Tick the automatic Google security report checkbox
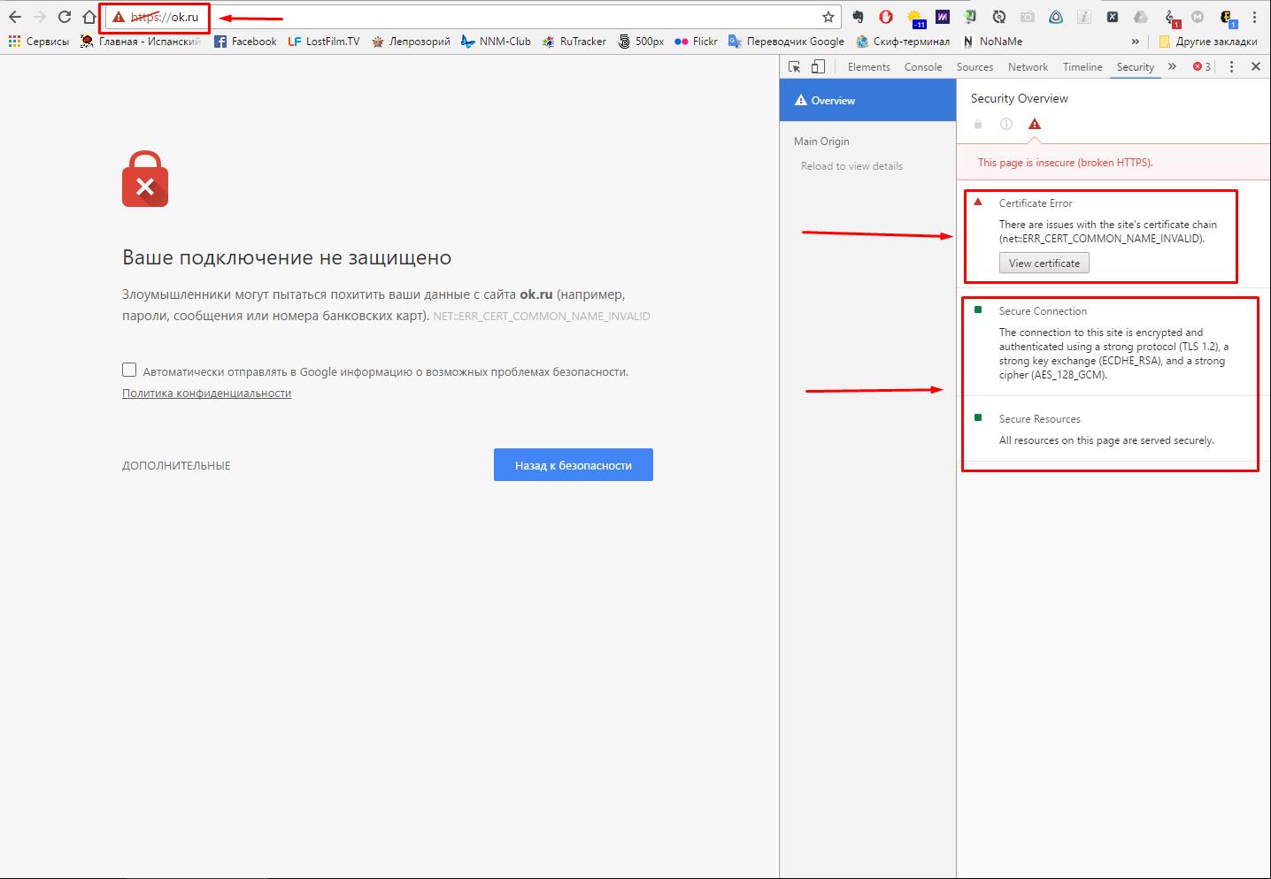This screenshot has width=1271, height=879. (129, 370)
